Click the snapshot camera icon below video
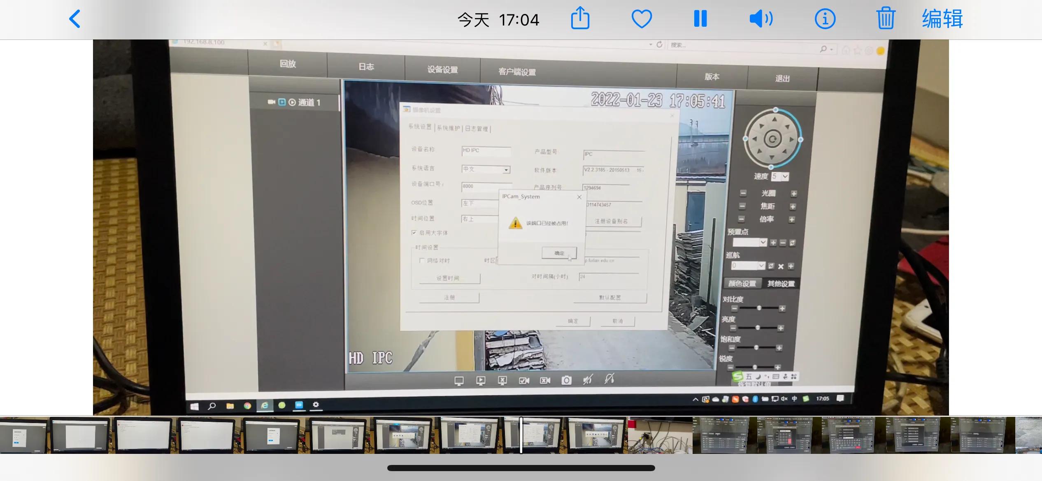This screenshot has width=1042, height=481. point(566,380)
